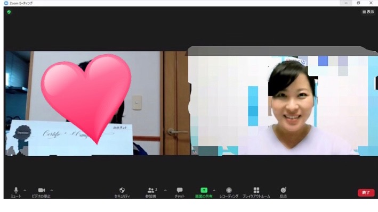Close the Zoom meeting window
This screenshot has height=212, width=378.
click(371, 3)
